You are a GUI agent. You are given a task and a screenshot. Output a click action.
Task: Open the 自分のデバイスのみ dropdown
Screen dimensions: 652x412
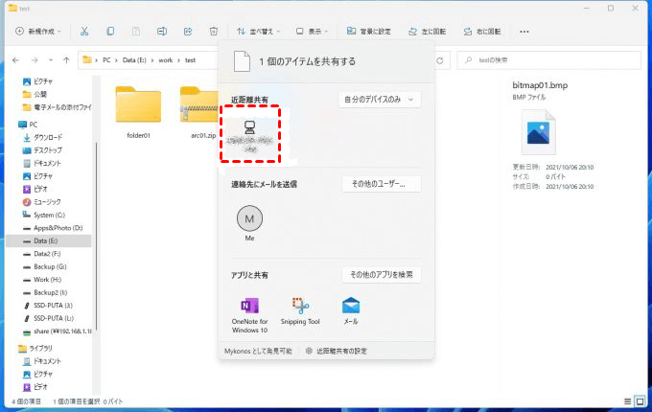click(x=381, y=99)
